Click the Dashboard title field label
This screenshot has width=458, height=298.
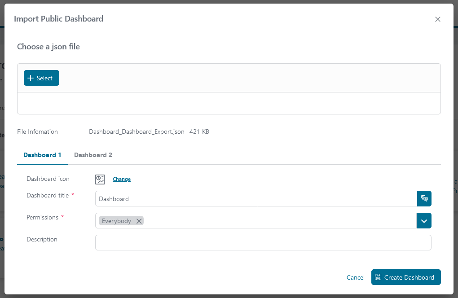pyautogui.click(x=48, y=196)
